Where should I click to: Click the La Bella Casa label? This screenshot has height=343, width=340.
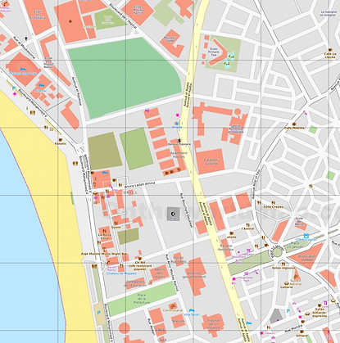[105, 237]
